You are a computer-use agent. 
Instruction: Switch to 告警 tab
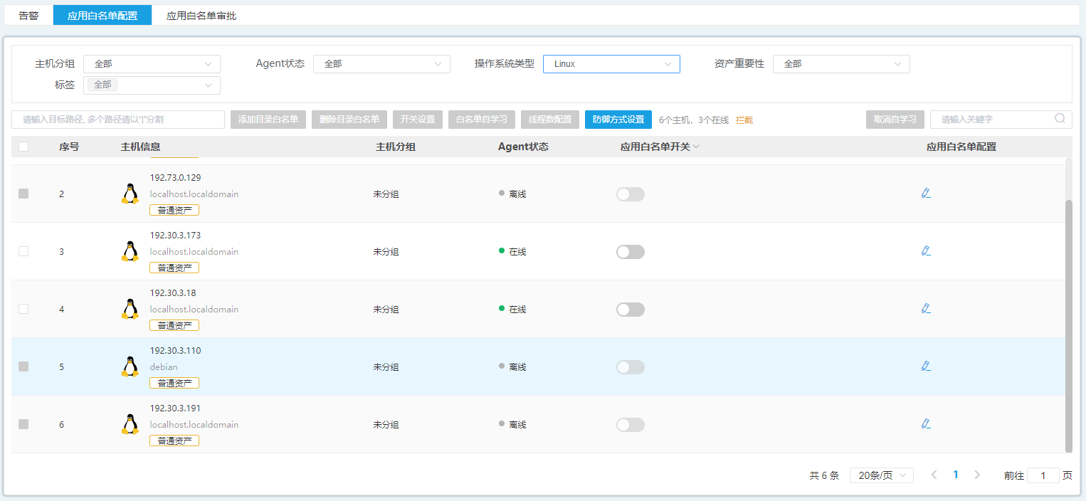coord(28,15)
